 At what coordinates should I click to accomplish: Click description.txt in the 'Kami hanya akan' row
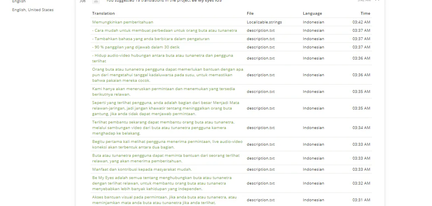[x=261, y=92]
